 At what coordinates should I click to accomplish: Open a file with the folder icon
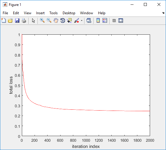[x=10, y=20]
